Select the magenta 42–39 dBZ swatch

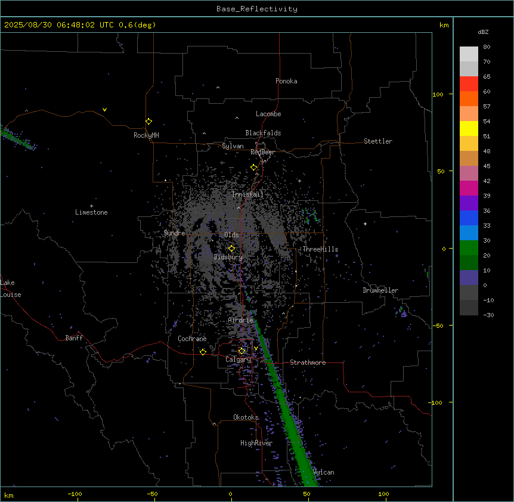(469, 188)
